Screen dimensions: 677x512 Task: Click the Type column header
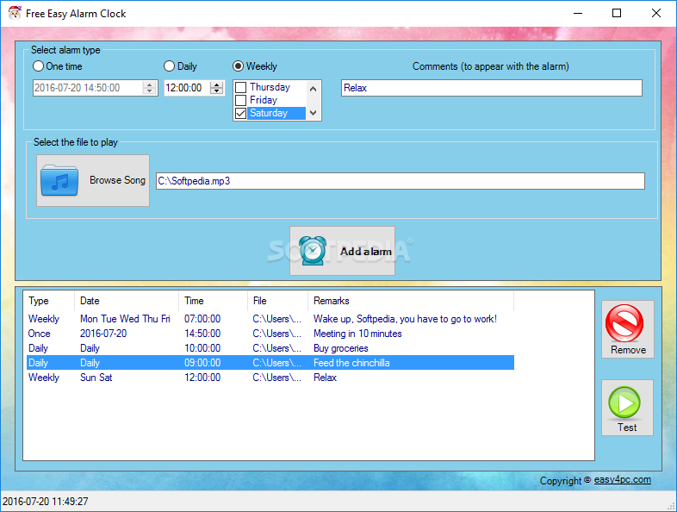click(x=50, y=301)
